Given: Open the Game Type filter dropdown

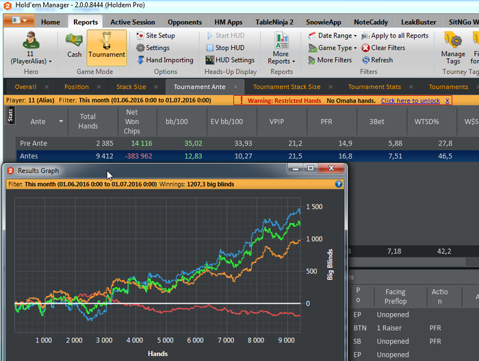Looking at the screenshot, I should (333, 48).
